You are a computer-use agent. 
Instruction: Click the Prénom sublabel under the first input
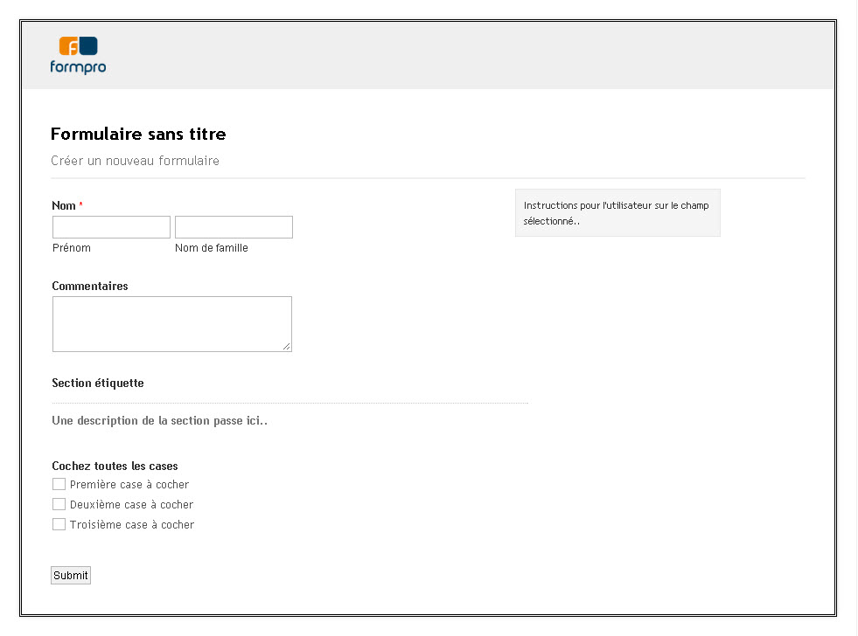(x=72, y=248)
